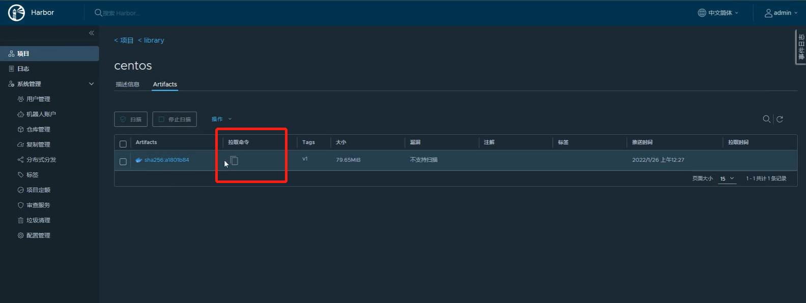Screen dimensions: 806x303
Task: Click the Tags column header
Action: 308,142
